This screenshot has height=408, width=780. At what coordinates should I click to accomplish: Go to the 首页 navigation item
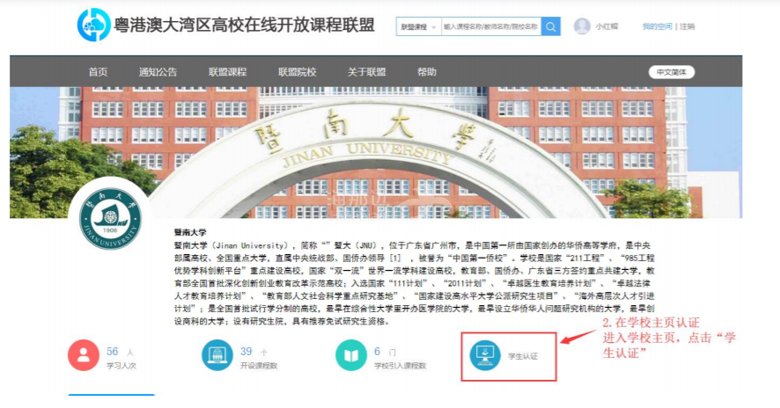98,72
